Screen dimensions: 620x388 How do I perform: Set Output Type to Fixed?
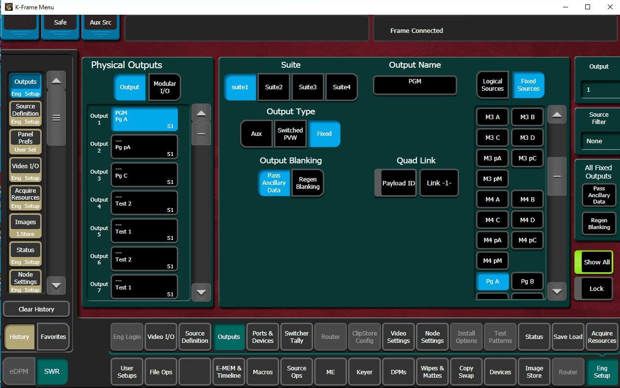point(324,134)
